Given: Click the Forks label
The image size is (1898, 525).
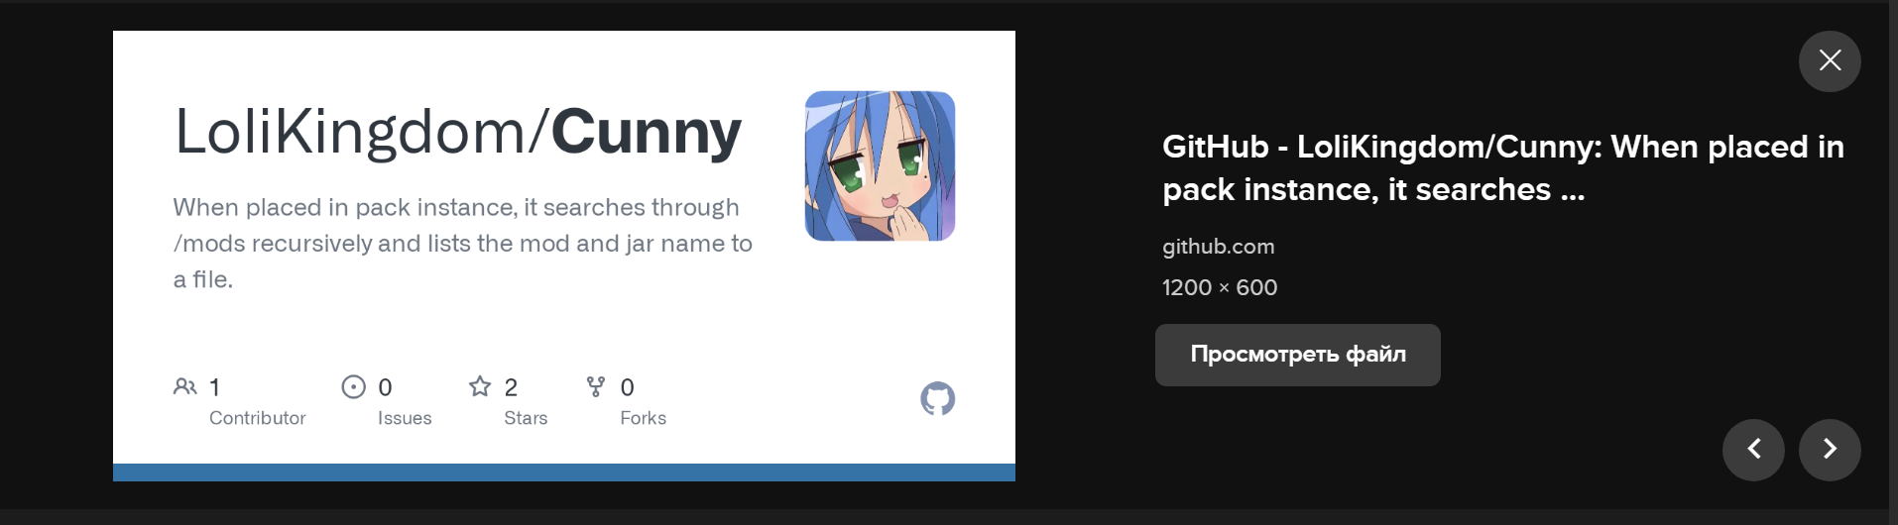Looking at the screenshot, I should coord(643,418).
